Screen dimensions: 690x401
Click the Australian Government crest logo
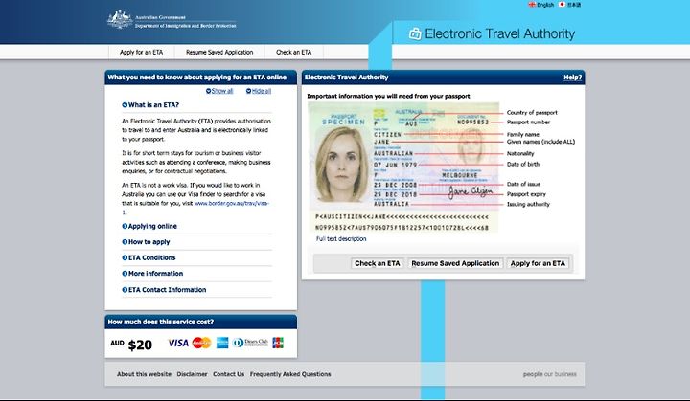point(120,19)
